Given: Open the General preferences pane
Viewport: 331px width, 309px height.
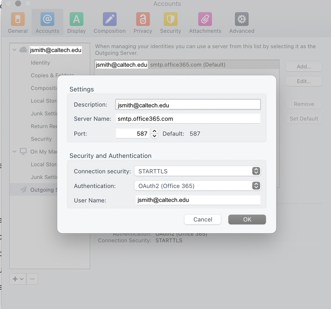Looking at the screenshot, I should [x=18, y=19].
